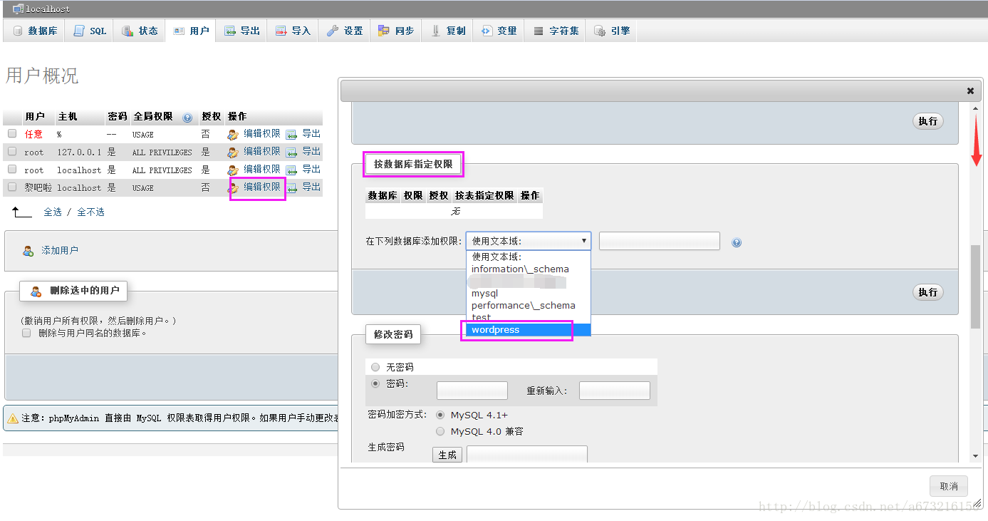Screen dimensions: 988x521
Task: Open the 导入 tab
Action: click(293, 31)
